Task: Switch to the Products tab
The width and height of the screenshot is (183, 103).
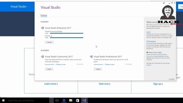Action: (44, 15)
